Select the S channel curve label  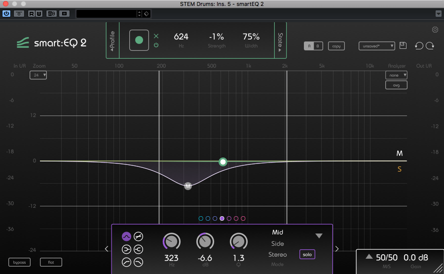pos(399,169)
